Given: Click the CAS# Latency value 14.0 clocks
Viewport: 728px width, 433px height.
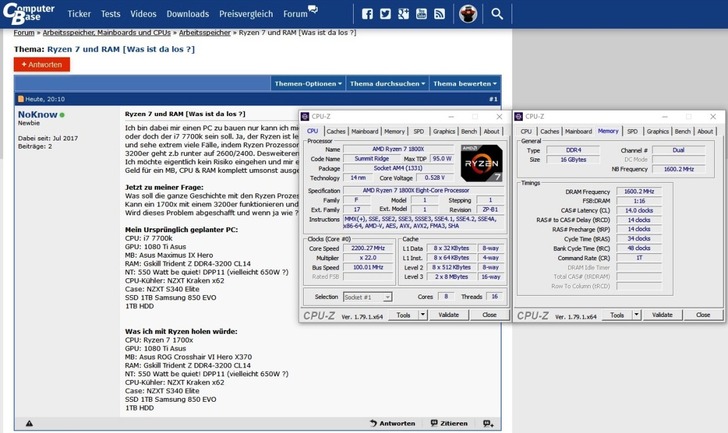Looking at the screenshot, I should pyautogui.click(x=639, y=210).
